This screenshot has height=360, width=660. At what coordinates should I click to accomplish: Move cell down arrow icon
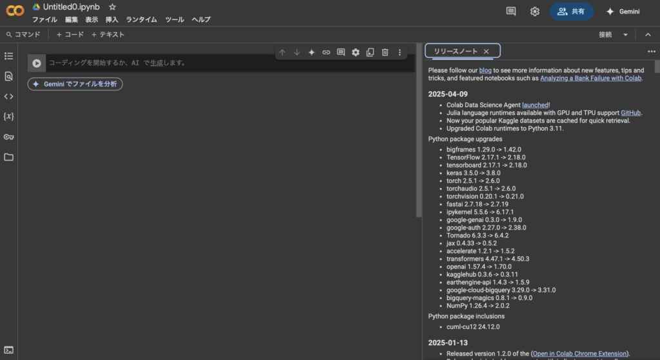pyautogui.click(x=296, y=52)
